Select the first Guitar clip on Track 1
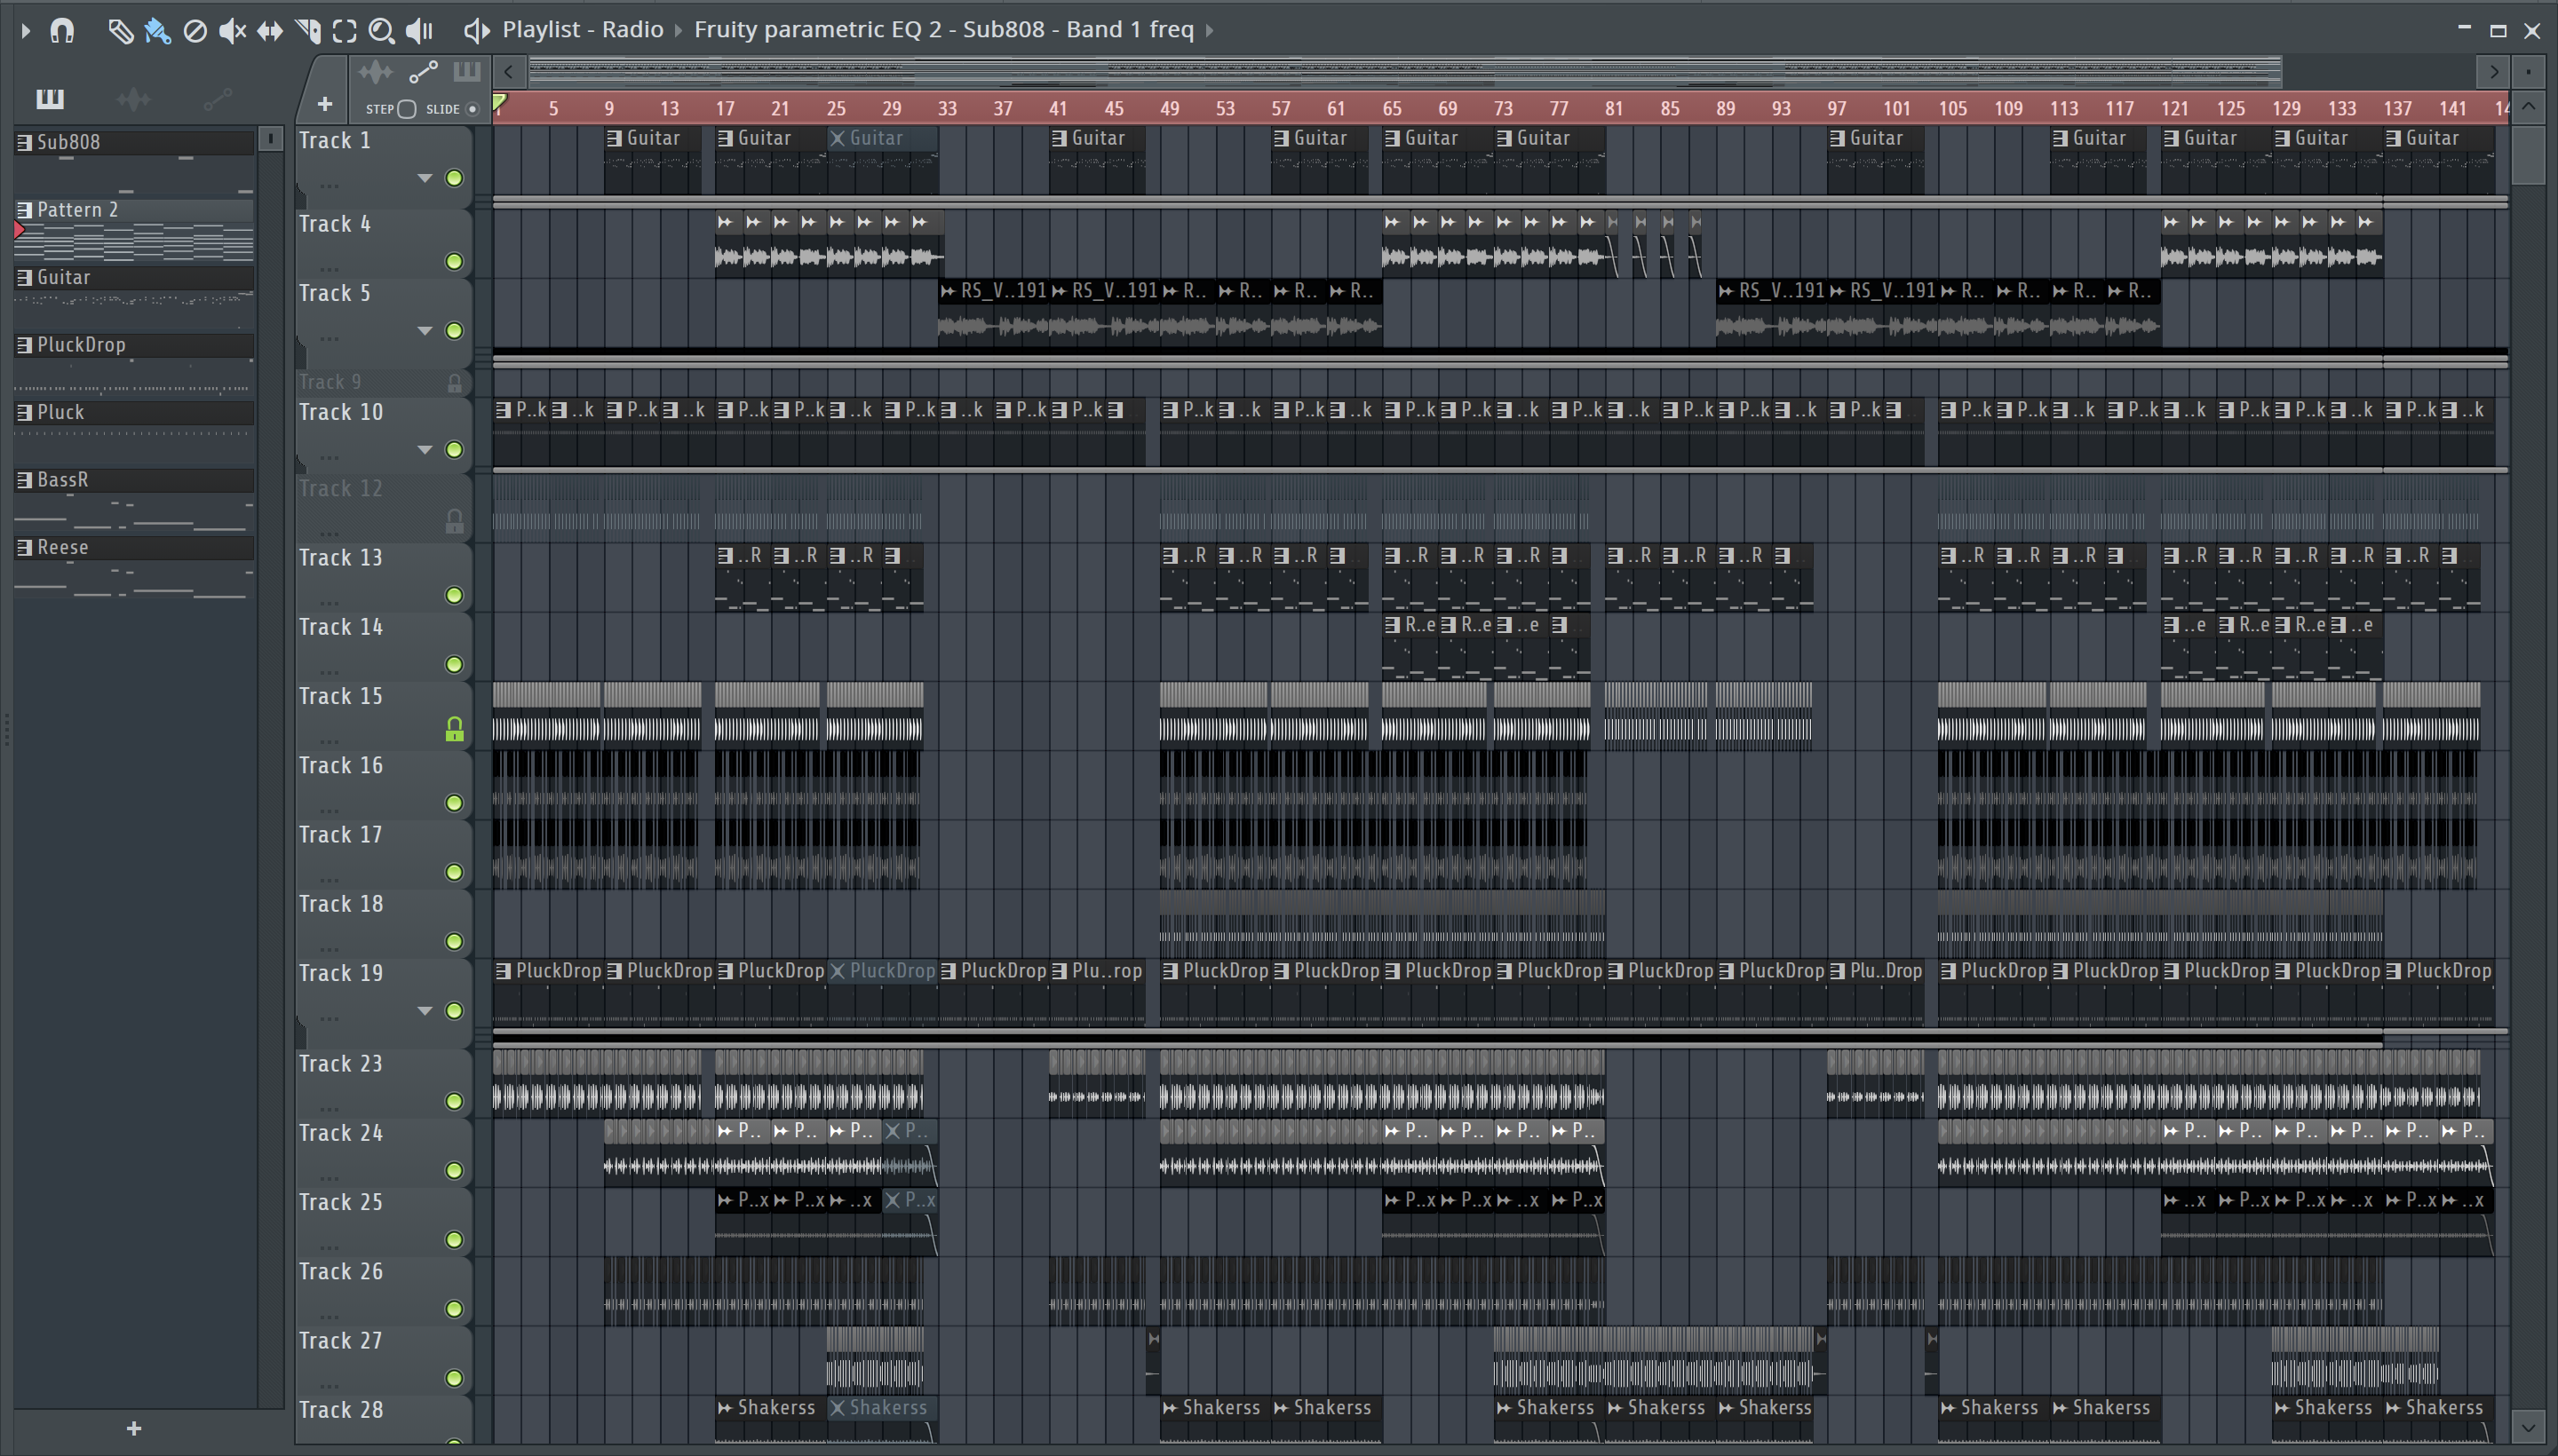The width and height of the screenshot is (2558, 1456). 652,160
